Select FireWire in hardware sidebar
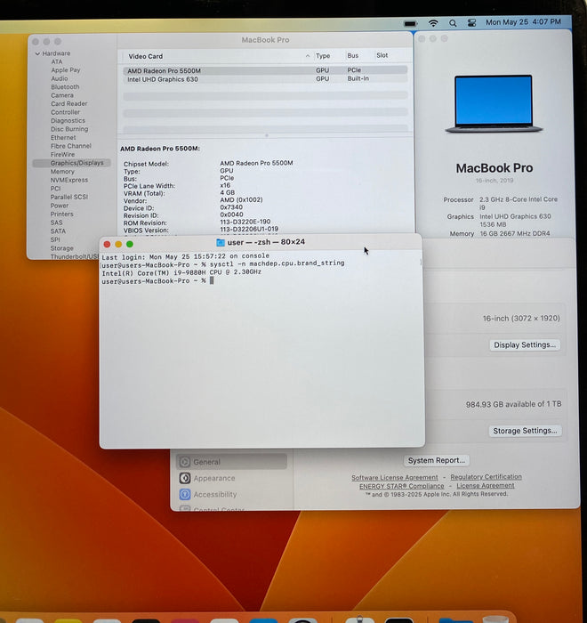 pos(63,155)
